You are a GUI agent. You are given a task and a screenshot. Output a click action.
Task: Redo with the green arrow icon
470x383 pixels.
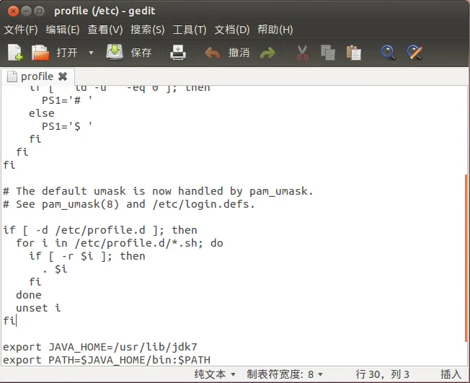pos(267,53)
